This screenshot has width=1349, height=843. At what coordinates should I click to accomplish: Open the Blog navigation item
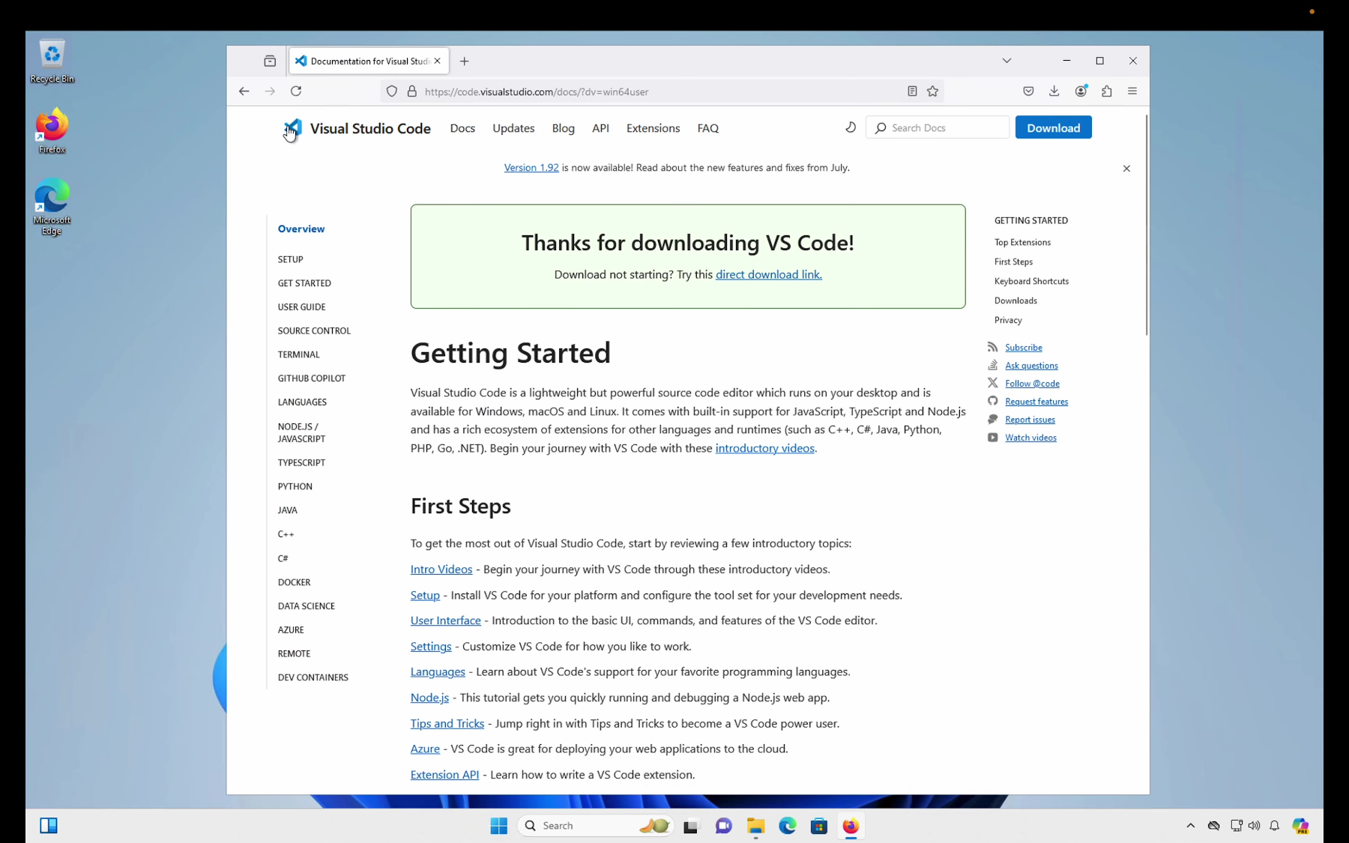click(563, 128)
